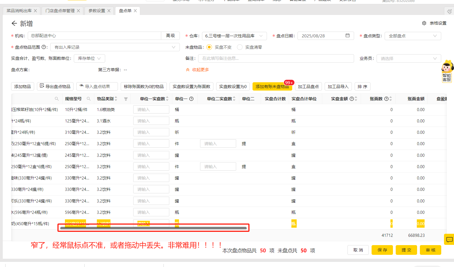Click the yellow chat feedback icon
Viewport: 454px width, 267px height.
[x=449, y=239]
